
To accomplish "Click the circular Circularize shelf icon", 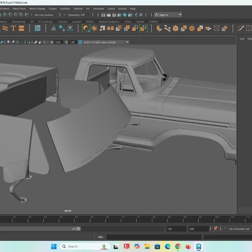I will click(192, 28).
